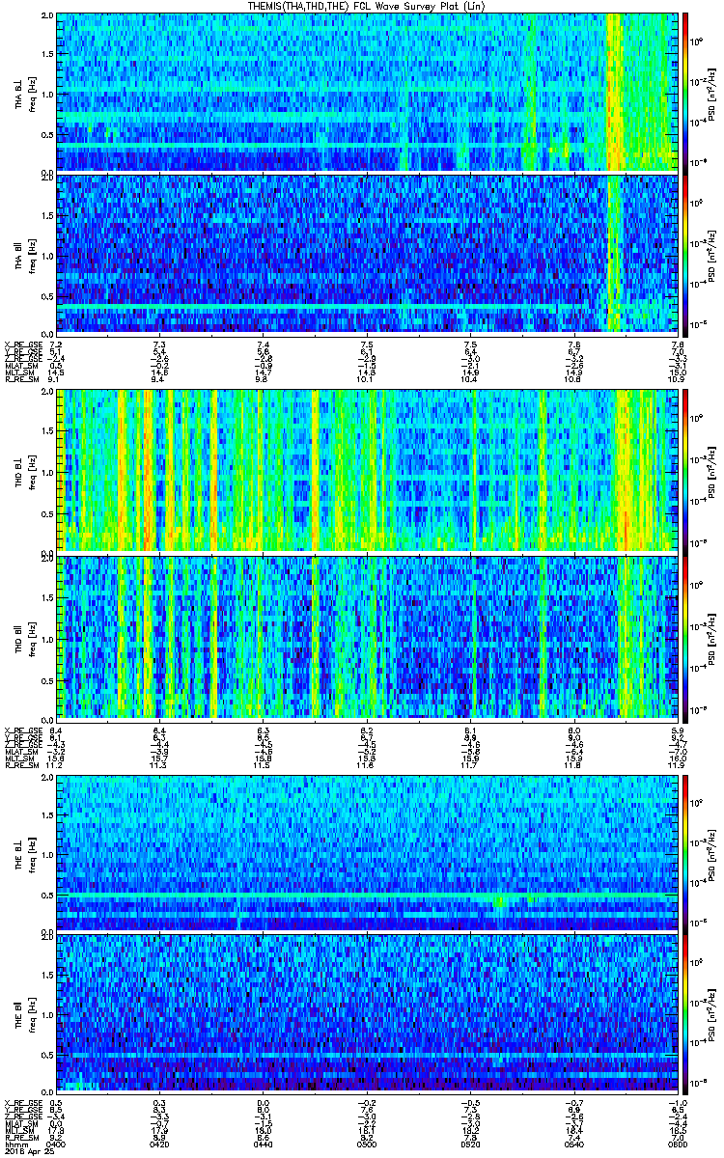Click the '0520' time tick label
Screen dimensions: 724x1158
click(x=470, y=1143)
